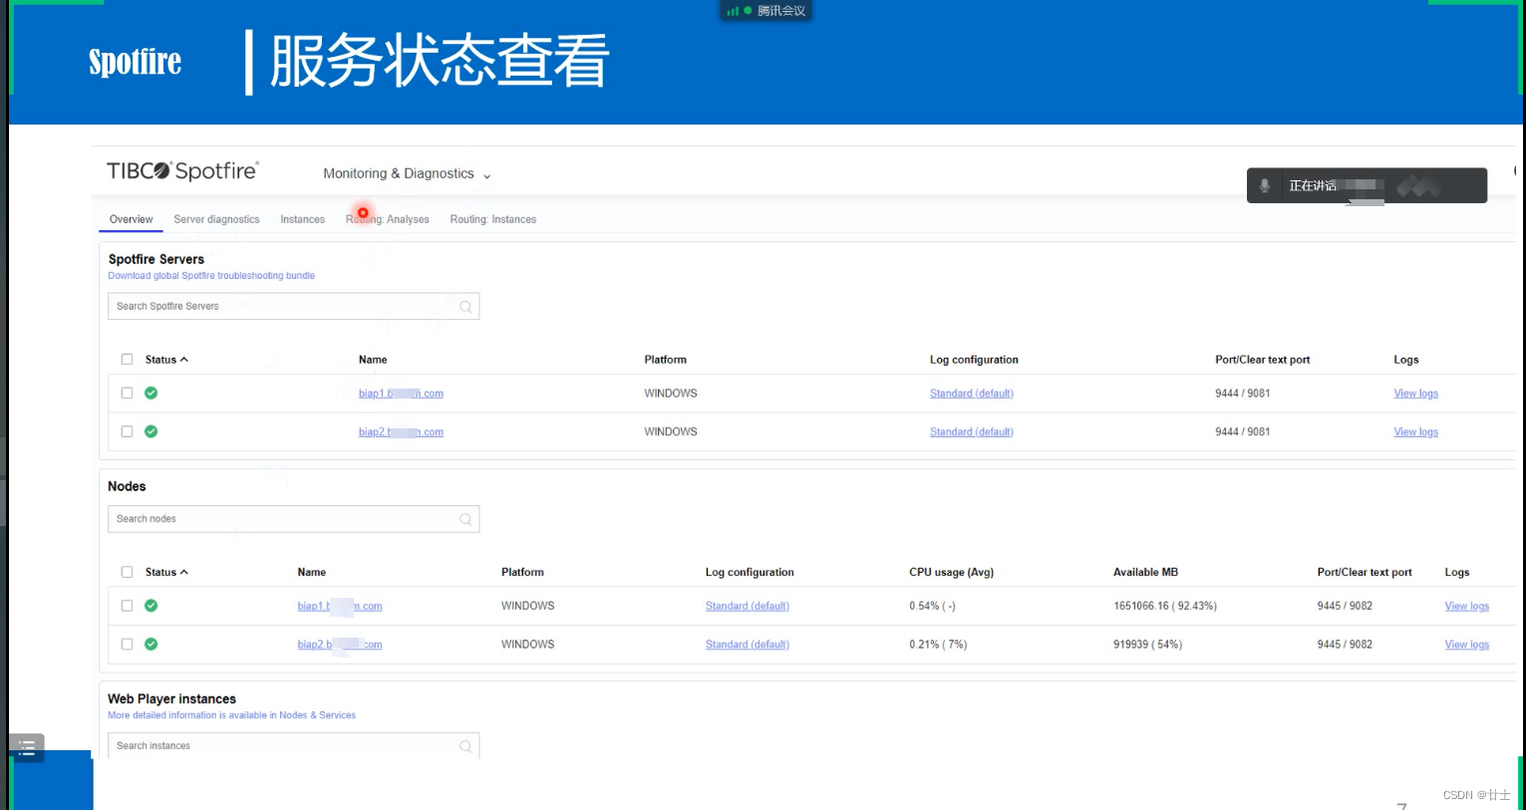Click Log configuration header in Servers table

coord(974,360)
